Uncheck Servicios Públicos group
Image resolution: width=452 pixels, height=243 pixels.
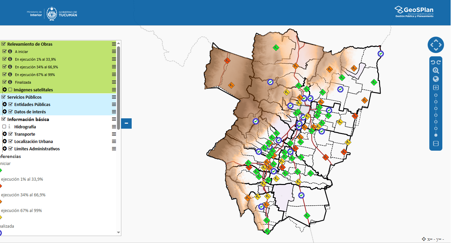pos(4,97)
